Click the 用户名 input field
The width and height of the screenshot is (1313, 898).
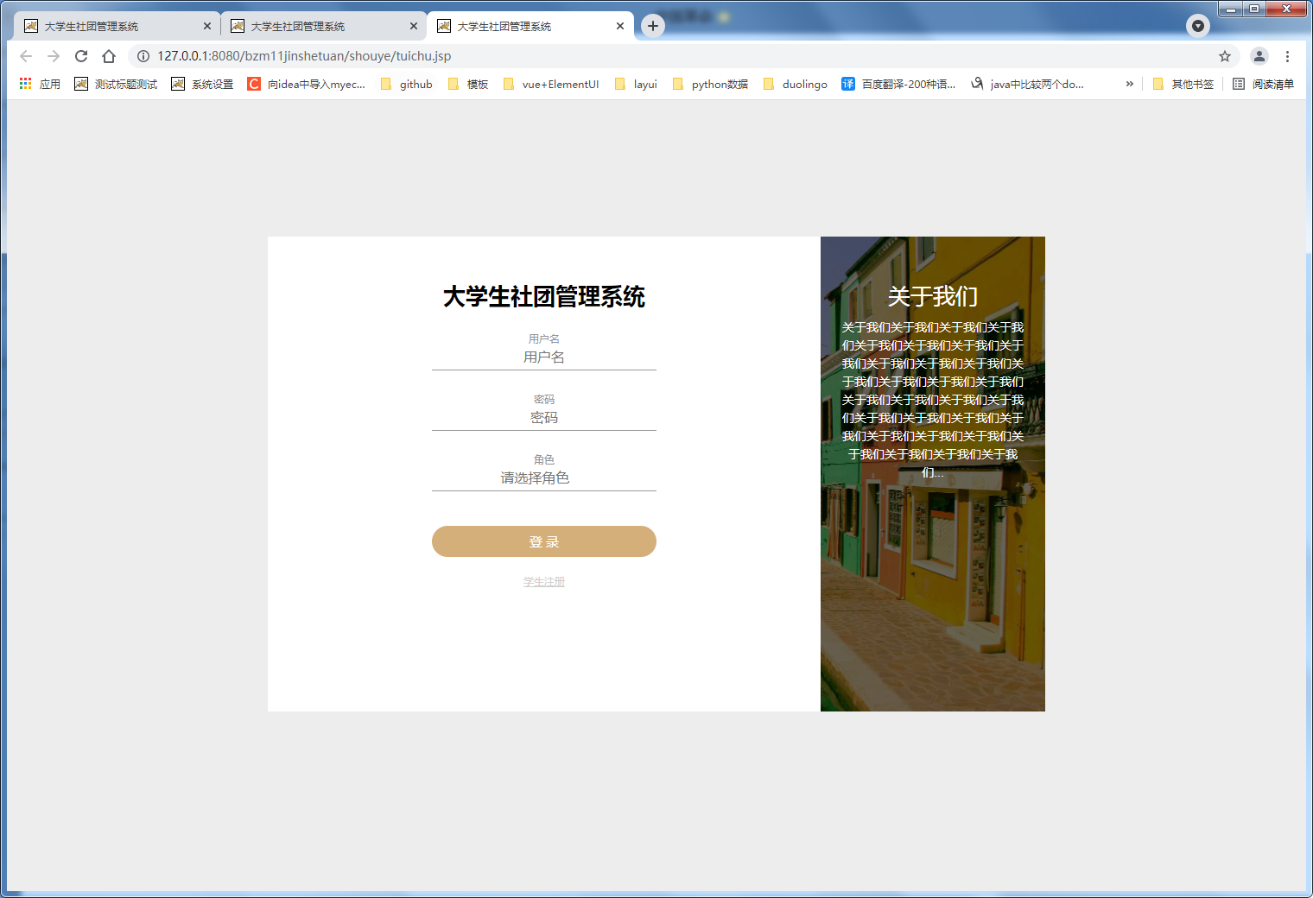tap(544, 357)
